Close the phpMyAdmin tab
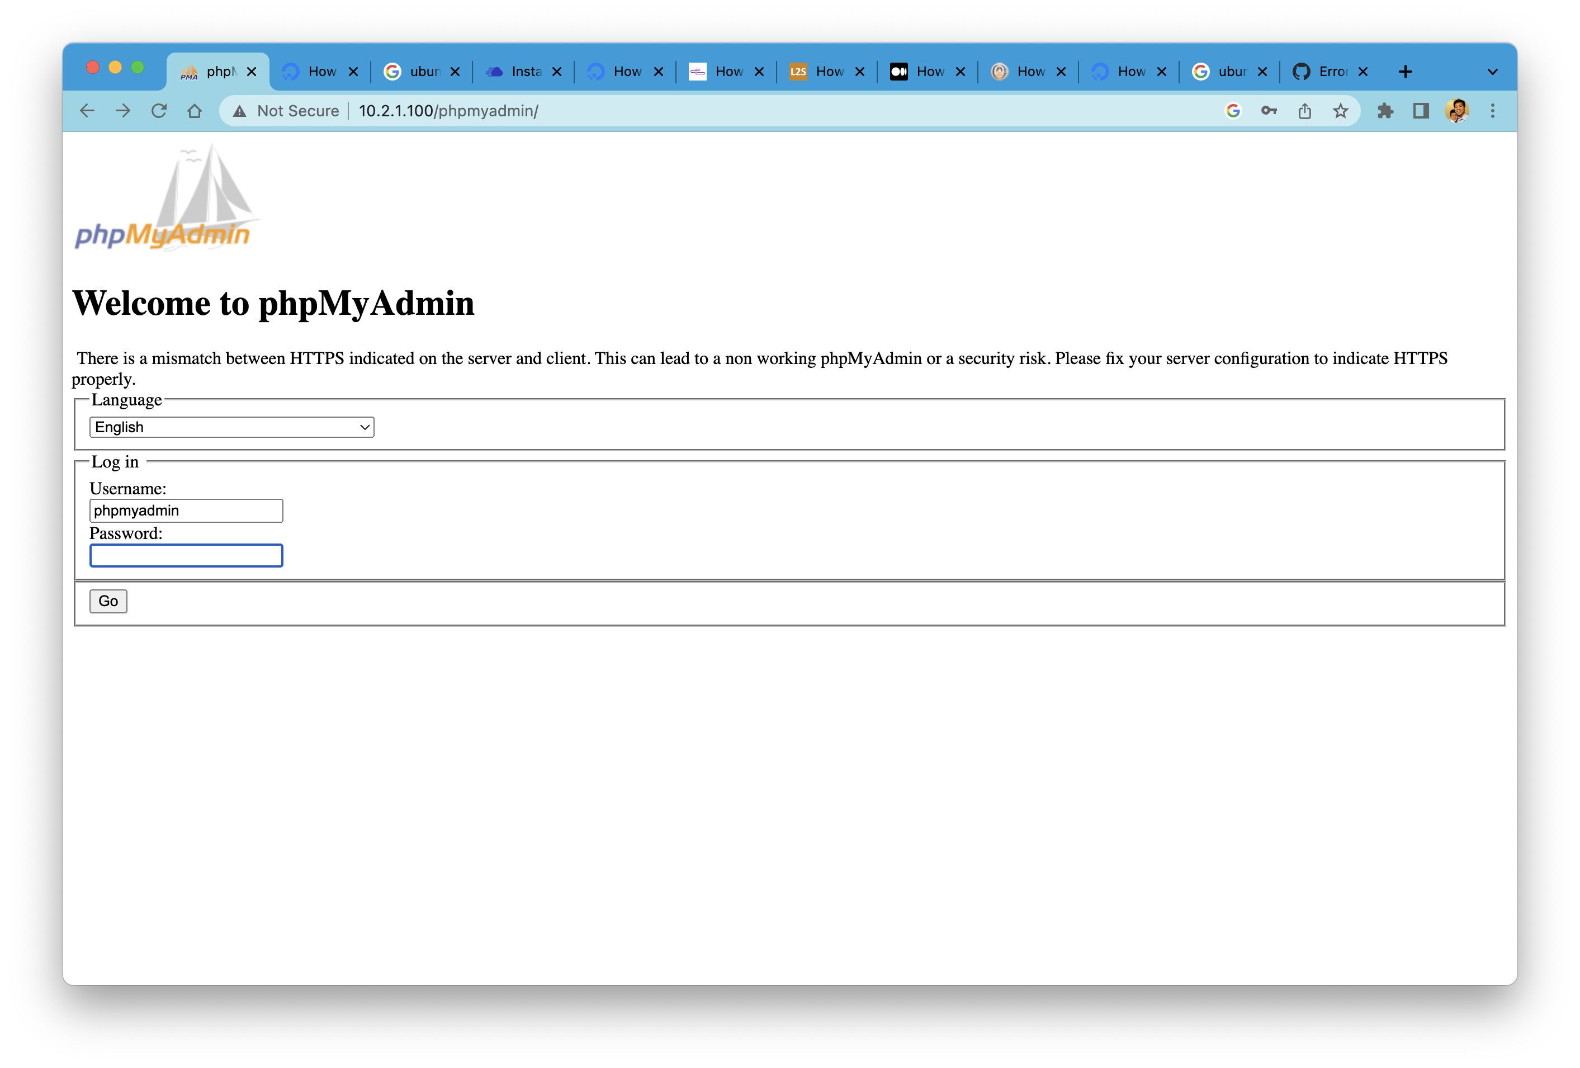The height and width of the screenshot is (1068, 1580). pos(252,72)
